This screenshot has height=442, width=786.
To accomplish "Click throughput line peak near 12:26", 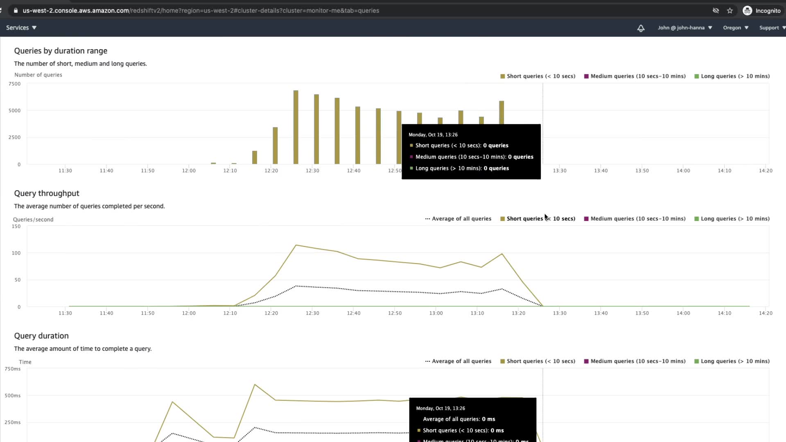I will click(296, 245).
